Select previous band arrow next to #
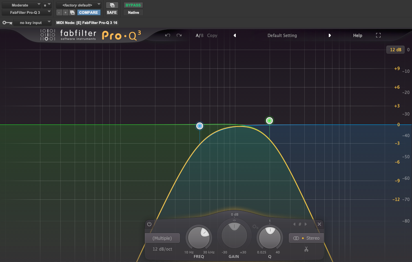 [294, 224]
